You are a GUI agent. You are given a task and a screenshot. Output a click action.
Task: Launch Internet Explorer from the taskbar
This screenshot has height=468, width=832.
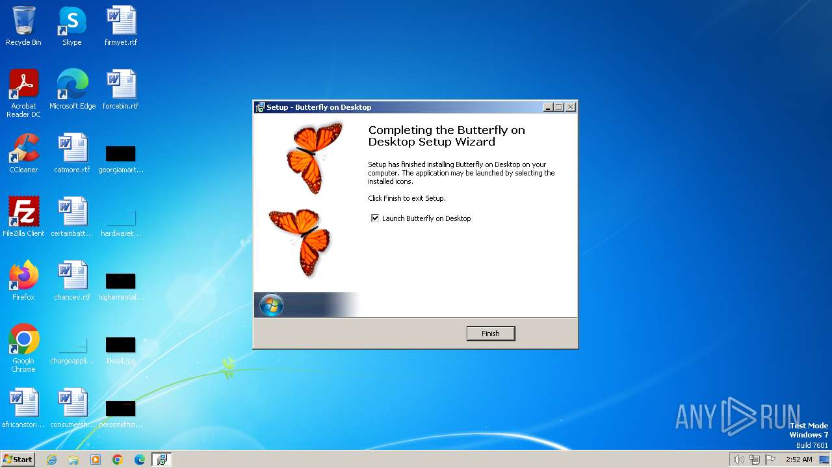52,460
